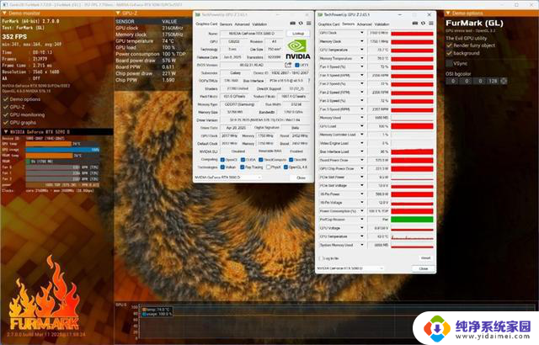Screen dimensions: 539x345
Task: Switch to Graphics Card tab in Sensors window
Action: pyautogui.click(x=328, y=24)
